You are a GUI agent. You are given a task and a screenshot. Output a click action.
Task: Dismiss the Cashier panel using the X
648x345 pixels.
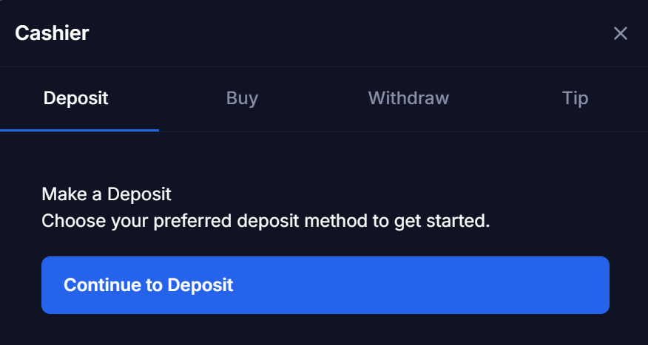(x=620, y=33)
